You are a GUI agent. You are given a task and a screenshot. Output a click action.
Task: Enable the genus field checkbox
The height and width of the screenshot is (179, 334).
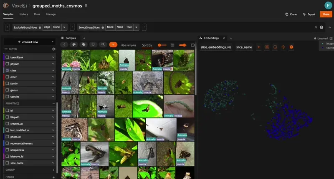click(x=7, y=90)
